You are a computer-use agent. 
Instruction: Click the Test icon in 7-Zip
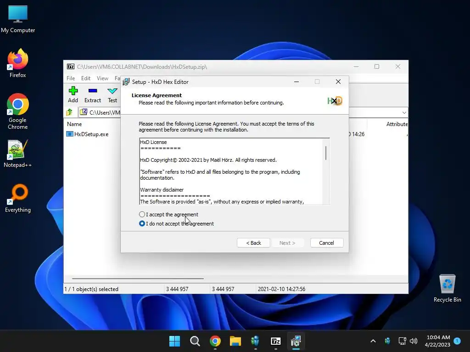[x=112, y=91]
